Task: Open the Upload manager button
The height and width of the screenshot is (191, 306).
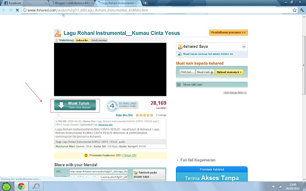Action: (229, 72)
